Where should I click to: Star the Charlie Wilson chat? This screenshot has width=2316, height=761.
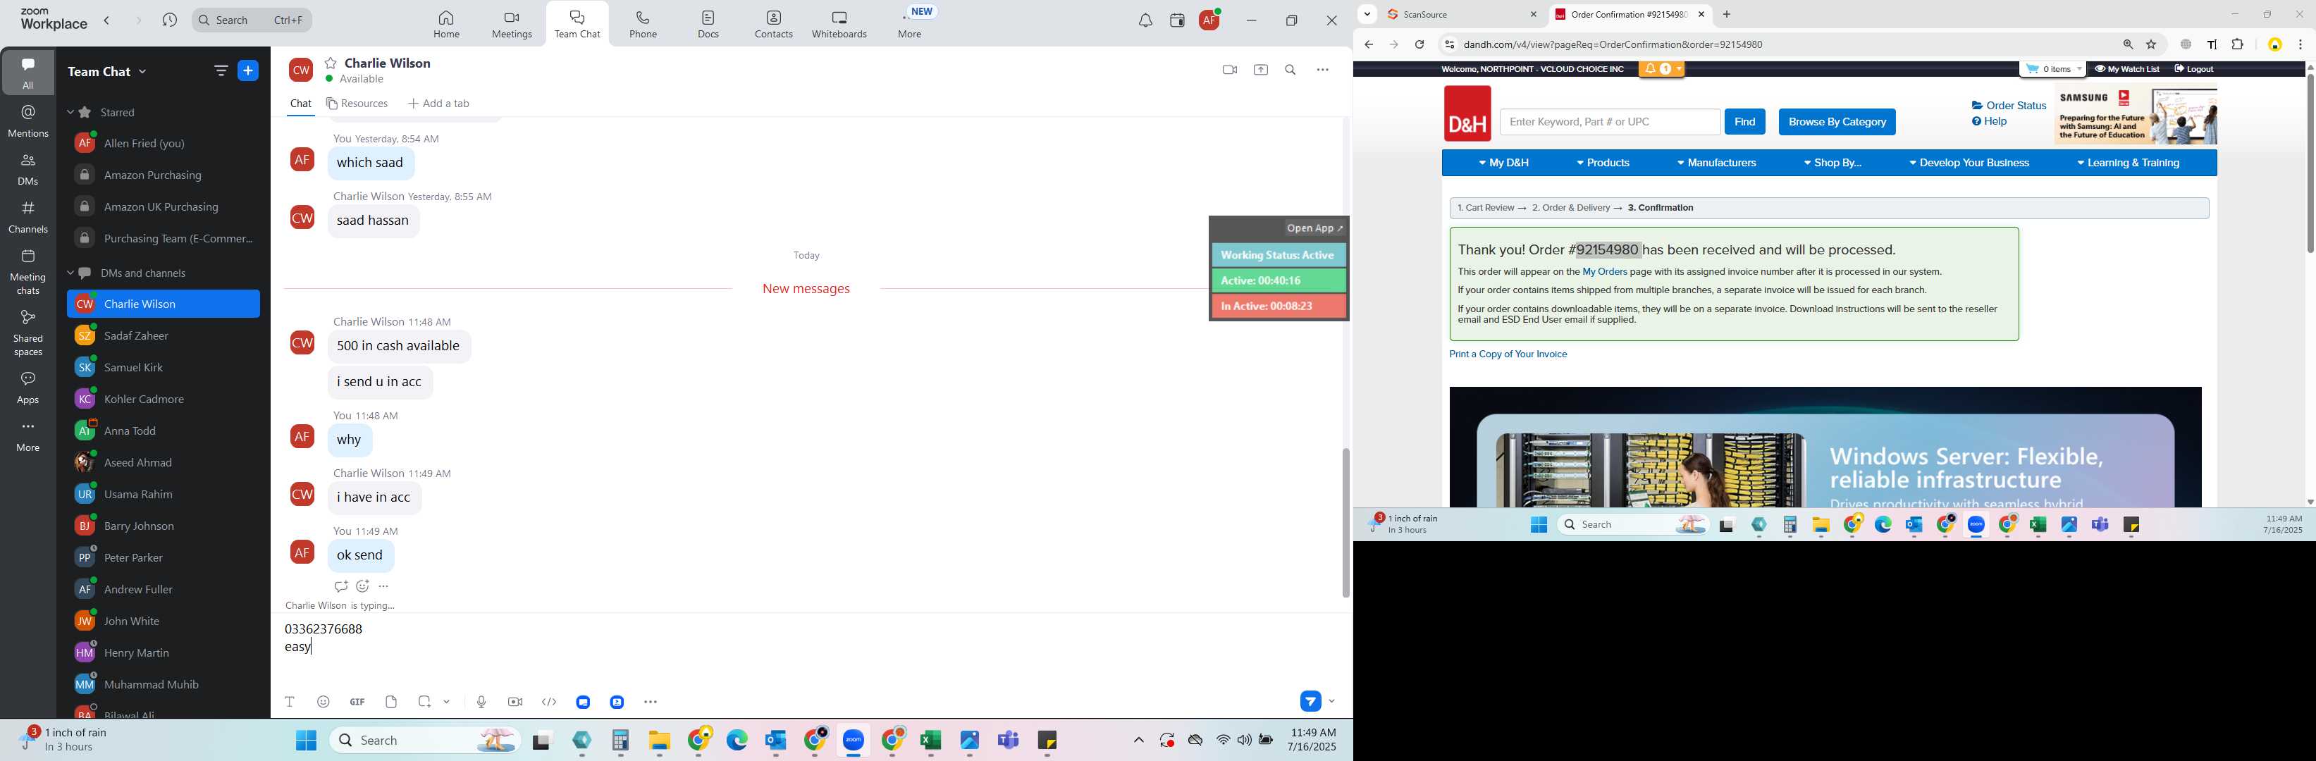(x=331, y=63)
